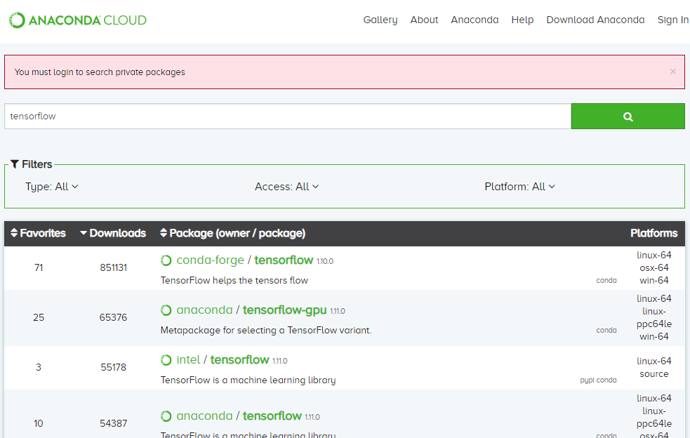Click the favorites count 10

click(39, 423)
